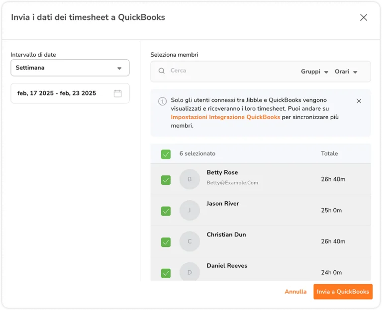Image resolution: width=382 pixels, height=310 pixels.
Task: Close the QuickBooks timesheet dialog
Action: (364, 17)
